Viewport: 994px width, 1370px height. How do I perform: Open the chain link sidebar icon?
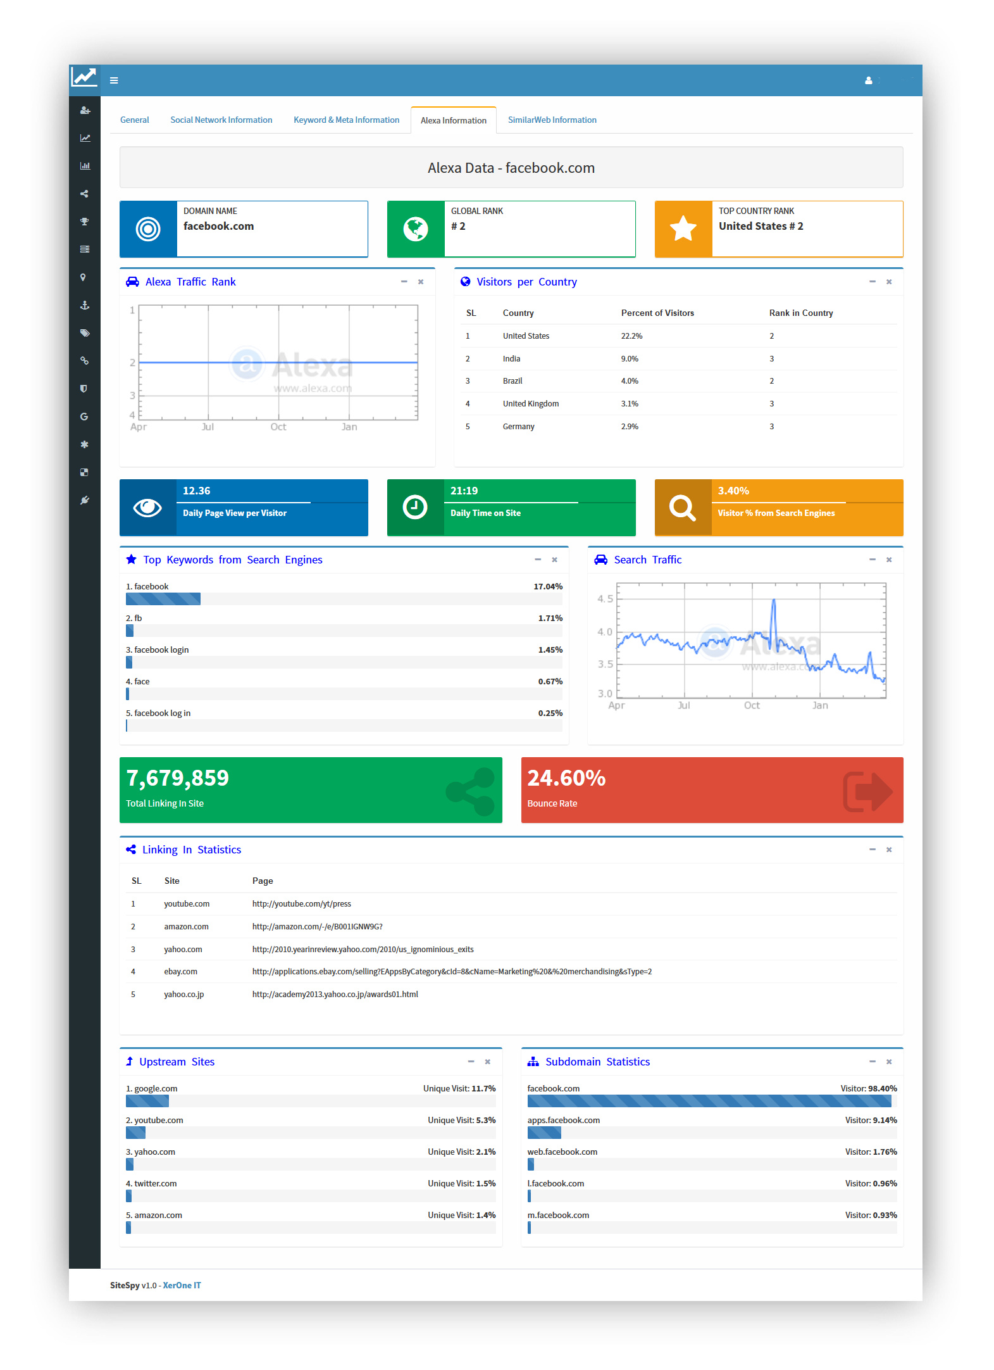pos(85,361)
